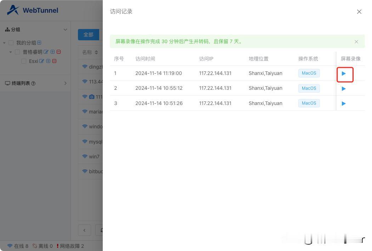Click 操作系统 column header

(308, 59)
